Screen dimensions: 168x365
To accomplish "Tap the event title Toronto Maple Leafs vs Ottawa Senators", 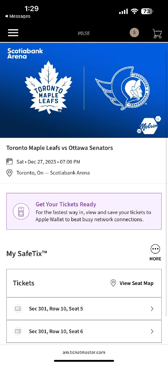I will [x=60, y=148].
